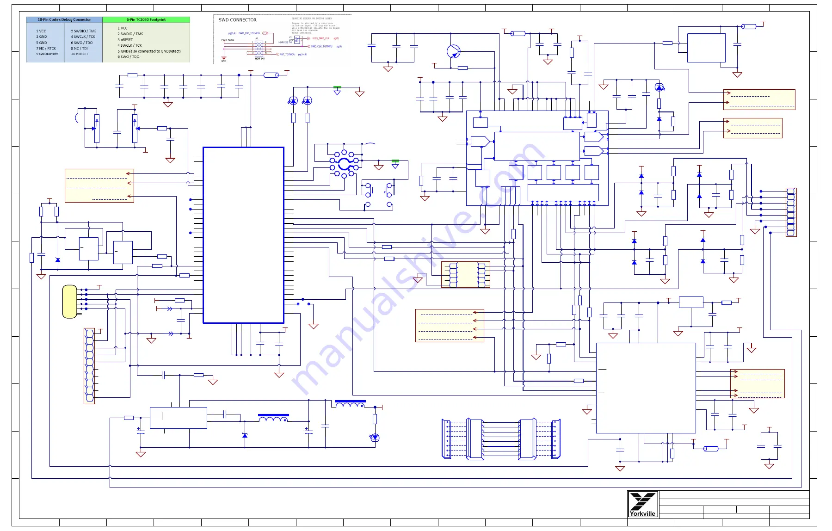Click '7 NC / RTCK' pin entry

[46, 48]
